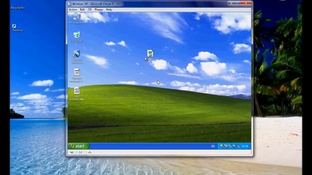Close the Virtual PC window
312x175 pixels.
tap(246, 3)
